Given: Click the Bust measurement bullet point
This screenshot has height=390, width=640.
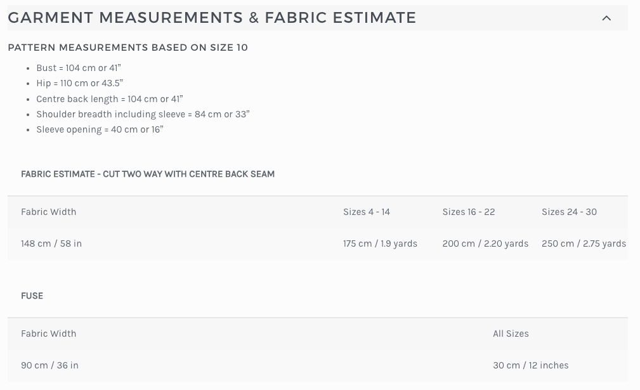Looking at the screenshot, I should tap(79, 68).
